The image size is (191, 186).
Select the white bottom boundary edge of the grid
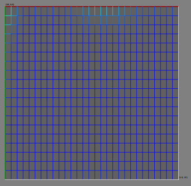coord(92,179)
